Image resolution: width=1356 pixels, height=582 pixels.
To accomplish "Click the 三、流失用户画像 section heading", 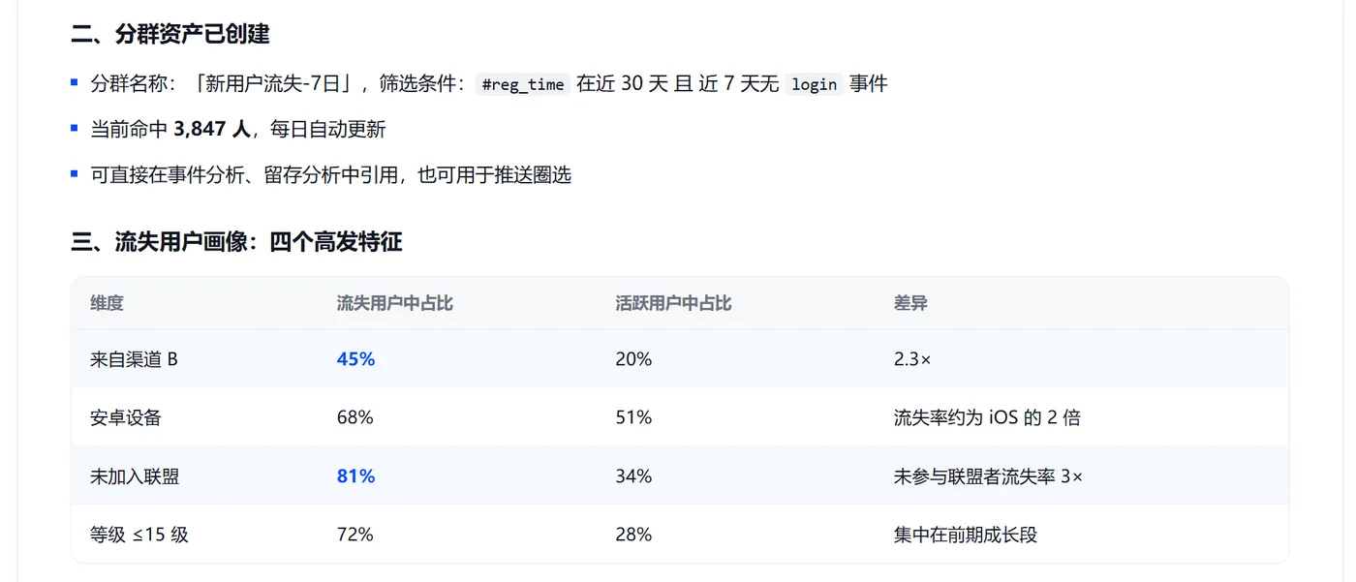I will coord(236,242).
